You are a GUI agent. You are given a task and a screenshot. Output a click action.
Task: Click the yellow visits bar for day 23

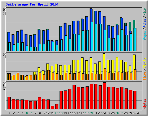(x=104, y=61)
